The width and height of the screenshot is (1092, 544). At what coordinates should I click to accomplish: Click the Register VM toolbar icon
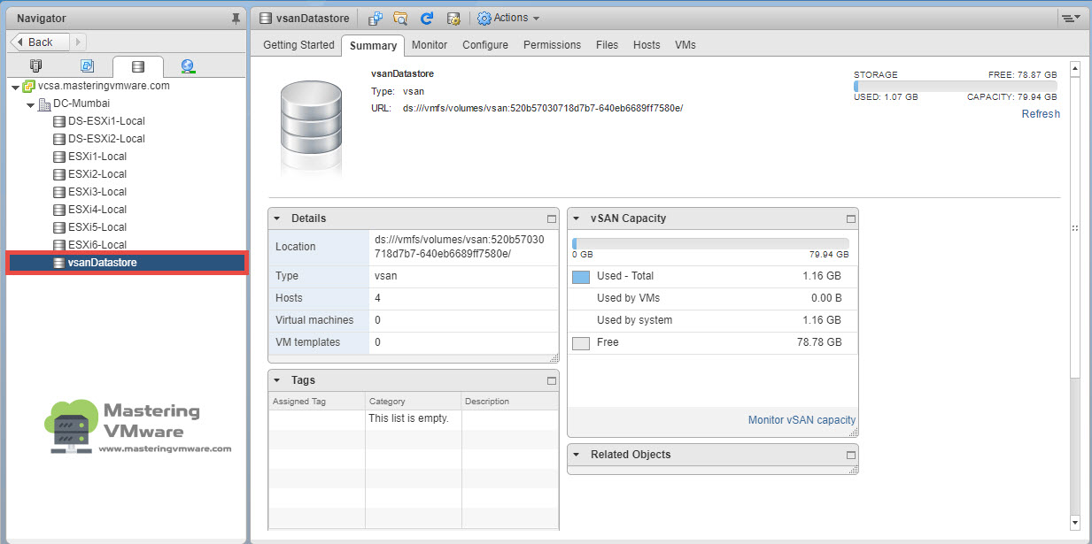[x=376, y=18]
